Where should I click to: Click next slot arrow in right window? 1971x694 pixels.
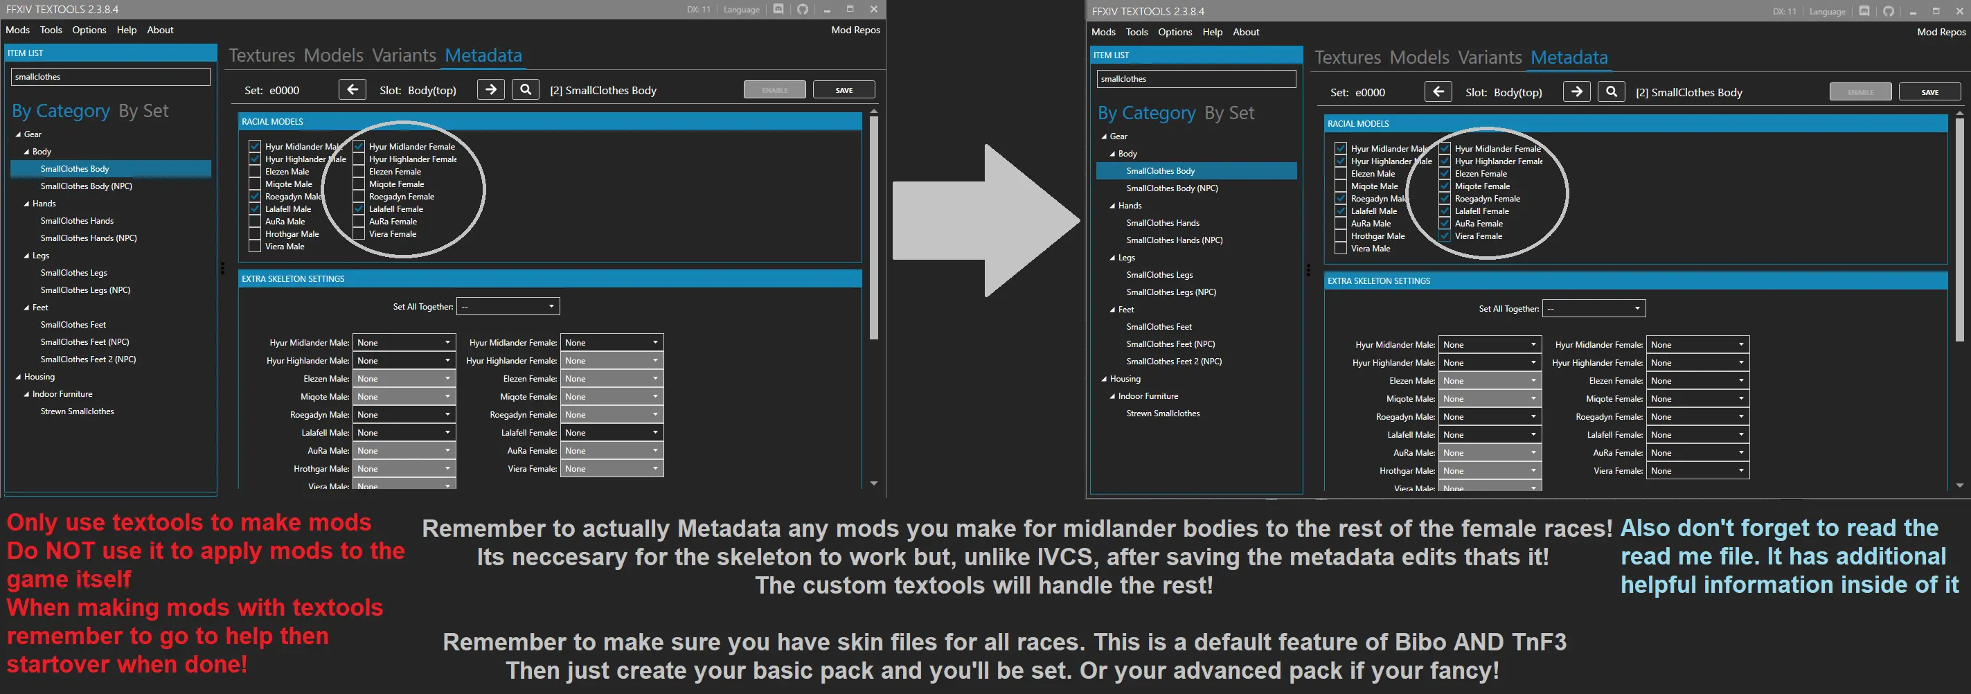click(x=1576, y=92)
